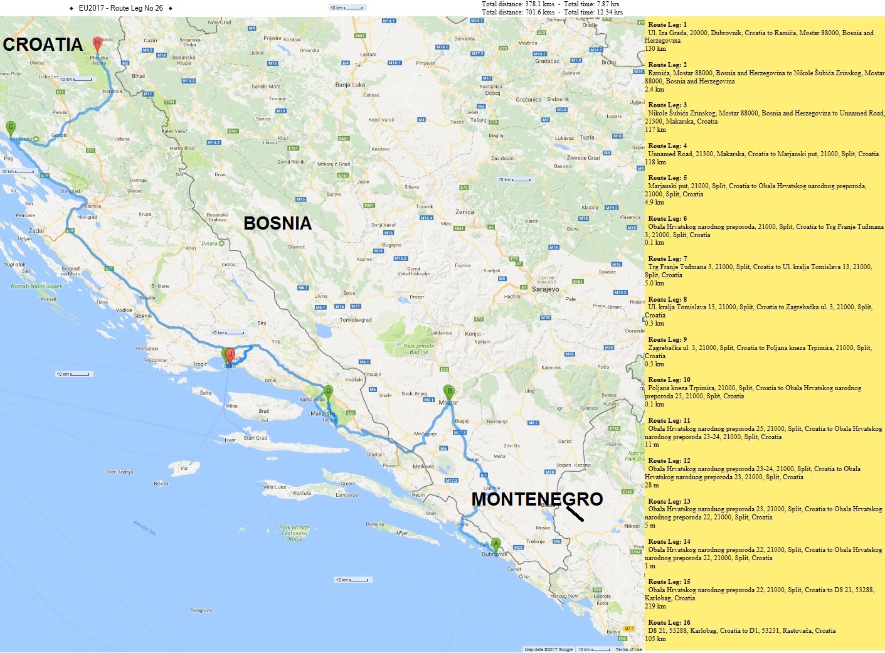Click the Jajce label on the map
The image size is (885, 653).
point(363,182)
